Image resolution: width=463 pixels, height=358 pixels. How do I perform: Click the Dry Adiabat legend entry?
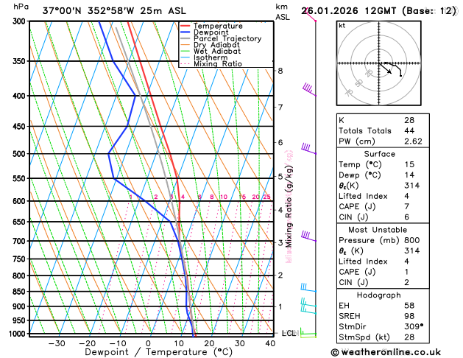click(210, 45)
